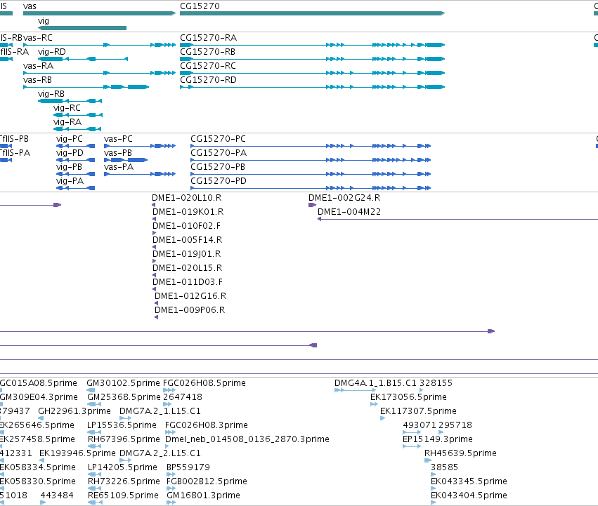Open the CG15270-PB protein label
The width and height of the screenshot is (598, 506).
pyautogui.click(x=218, y=167)
